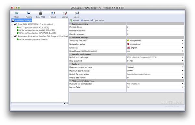This screenshot has width=195, height=125.
Task: Click the Open toolbar icon
Action: 17,13
